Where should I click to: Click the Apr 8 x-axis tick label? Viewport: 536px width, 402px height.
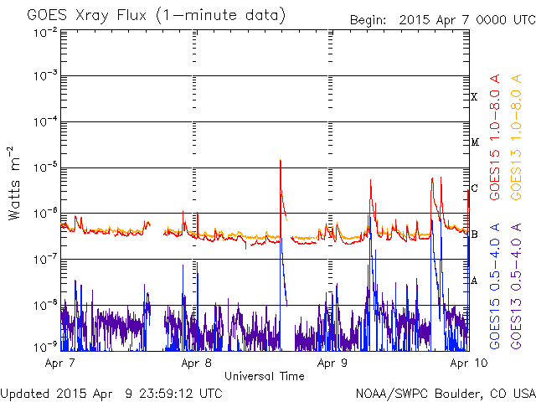(x=196, y=363)
